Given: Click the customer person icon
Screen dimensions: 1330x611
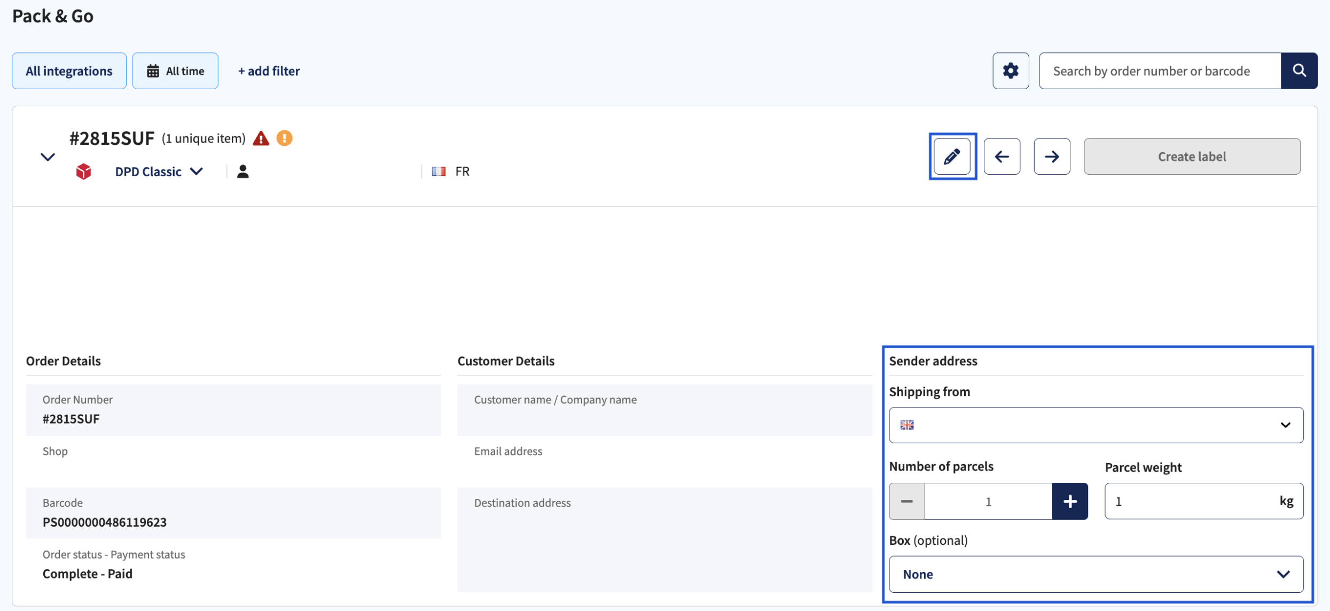Looking at the screenshot, I should coord(243,171).
